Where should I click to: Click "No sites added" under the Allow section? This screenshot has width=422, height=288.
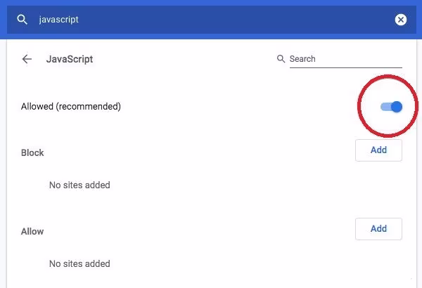point(79,264)
